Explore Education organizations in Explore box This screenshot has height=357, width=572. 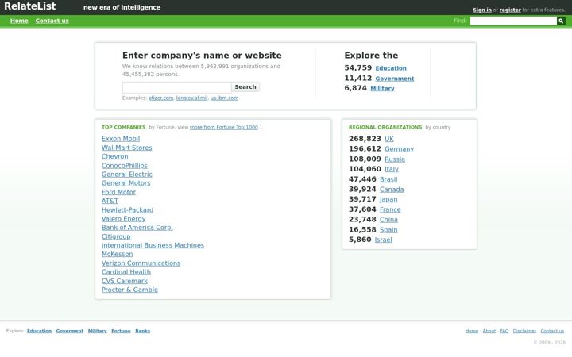[391, 68]
